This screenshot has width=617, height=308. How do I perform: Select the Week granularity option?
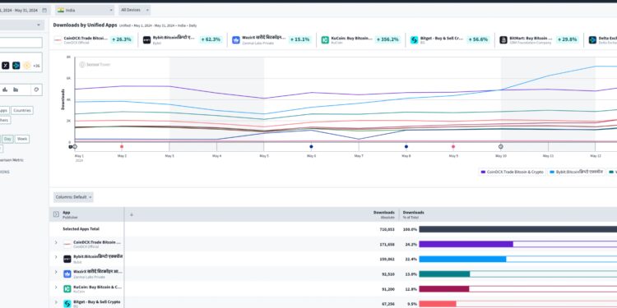tap(22, 139)
